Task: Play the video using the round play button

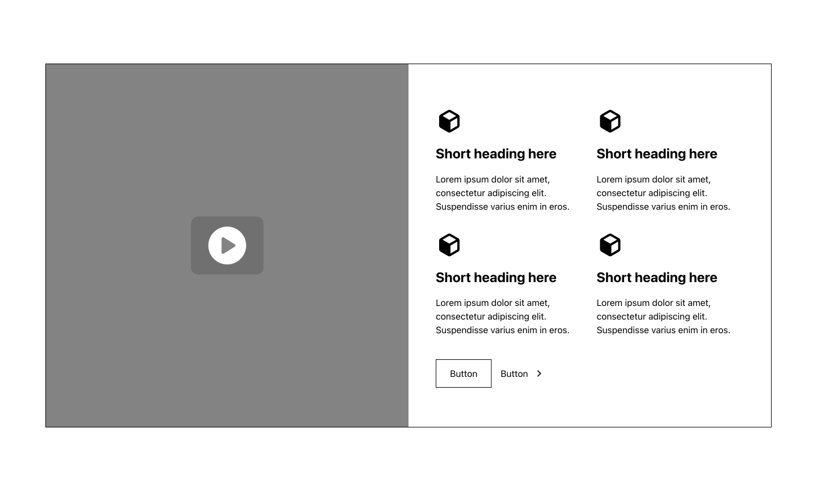Action: tap(227, 245)
